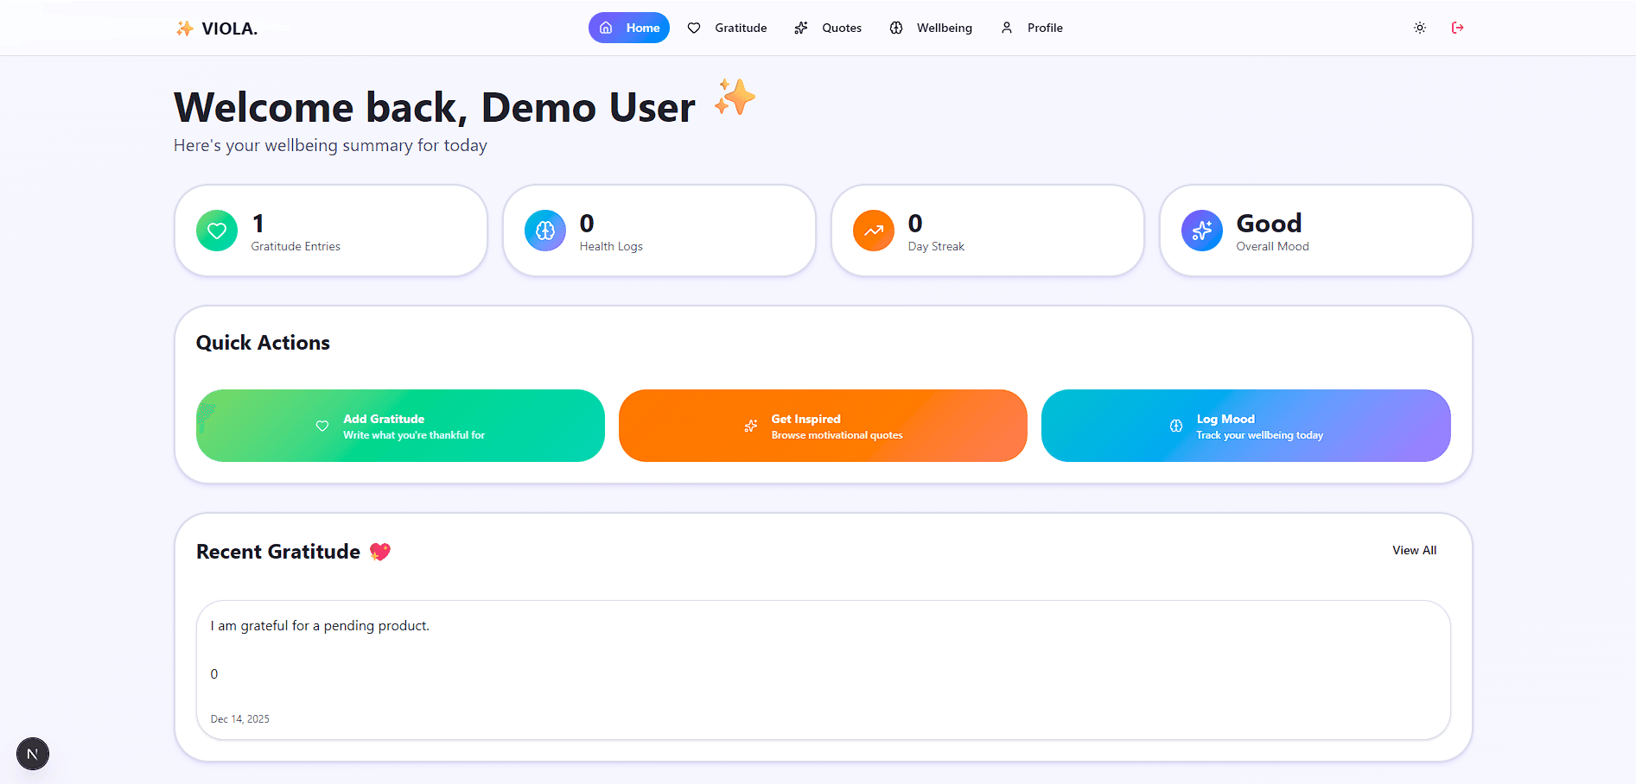Viewport: 1636px width, 784px height.
Task: Click the sparkles icon next to VIOLA logo
Action: tap(184, 28)
